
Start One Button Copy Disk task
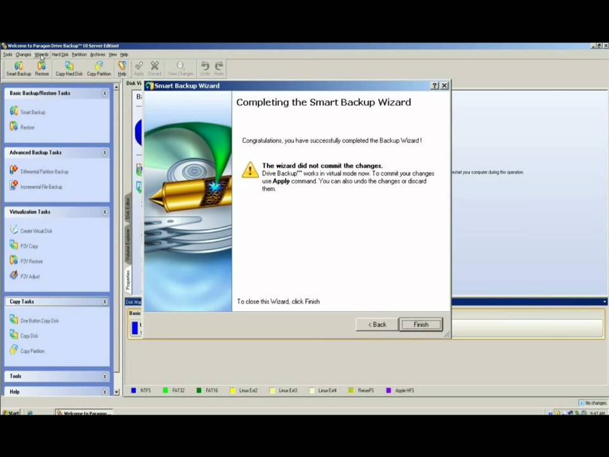pos(34,320)
